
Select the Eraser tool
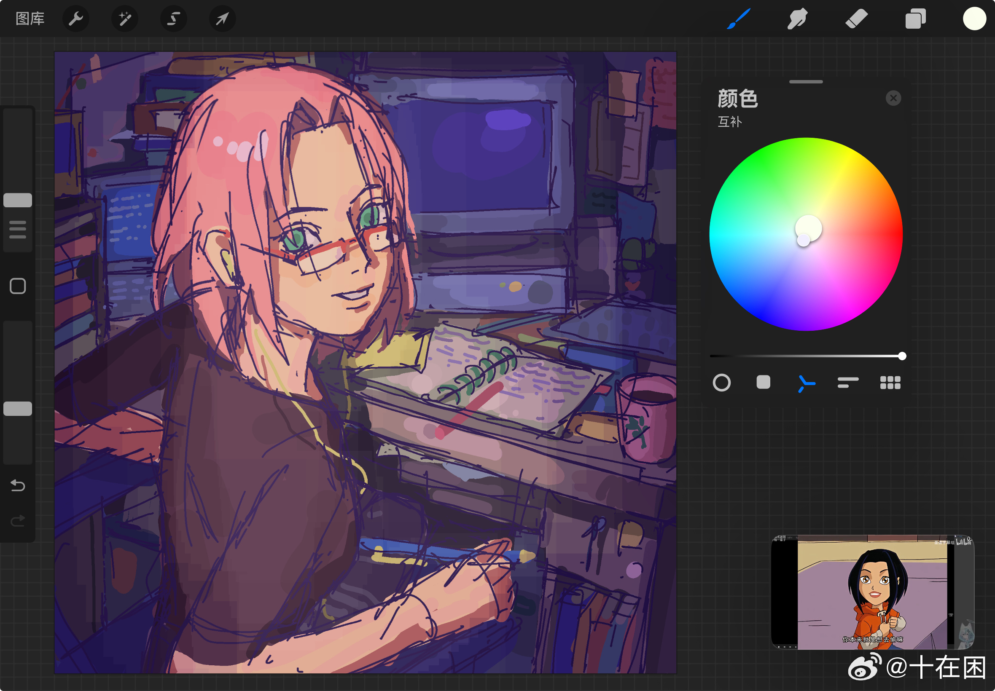tap(856, 19)
